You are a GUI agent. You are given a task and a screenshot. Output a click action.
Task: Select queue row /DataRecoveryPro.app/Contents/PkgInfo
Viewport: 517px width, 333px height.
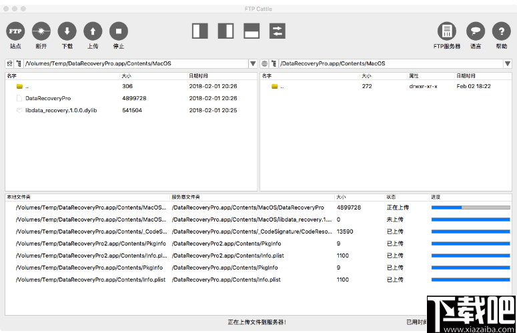point(258,268)
